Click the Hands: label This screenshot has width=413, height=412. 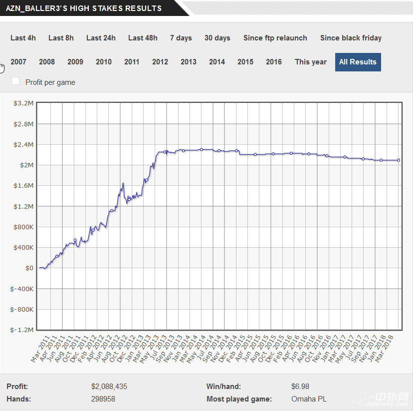tap(18, 399)
